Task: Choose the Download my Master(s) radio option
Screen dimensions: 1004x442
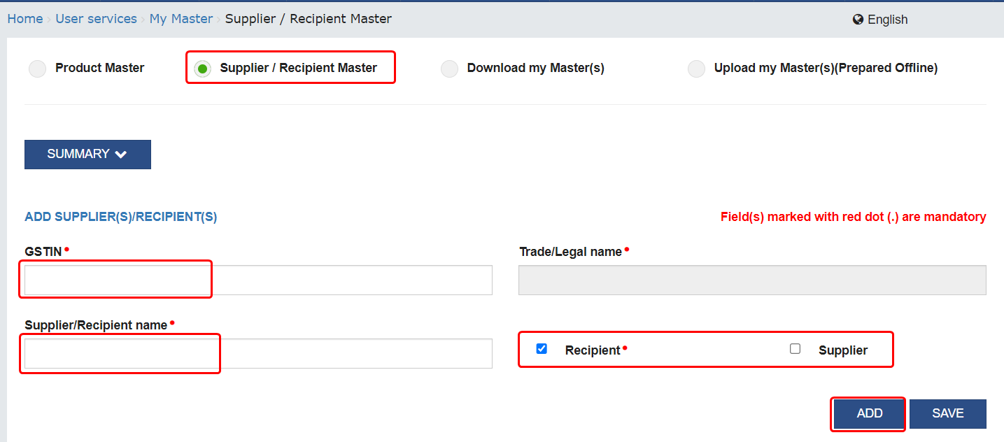Action: coord(449,69)
